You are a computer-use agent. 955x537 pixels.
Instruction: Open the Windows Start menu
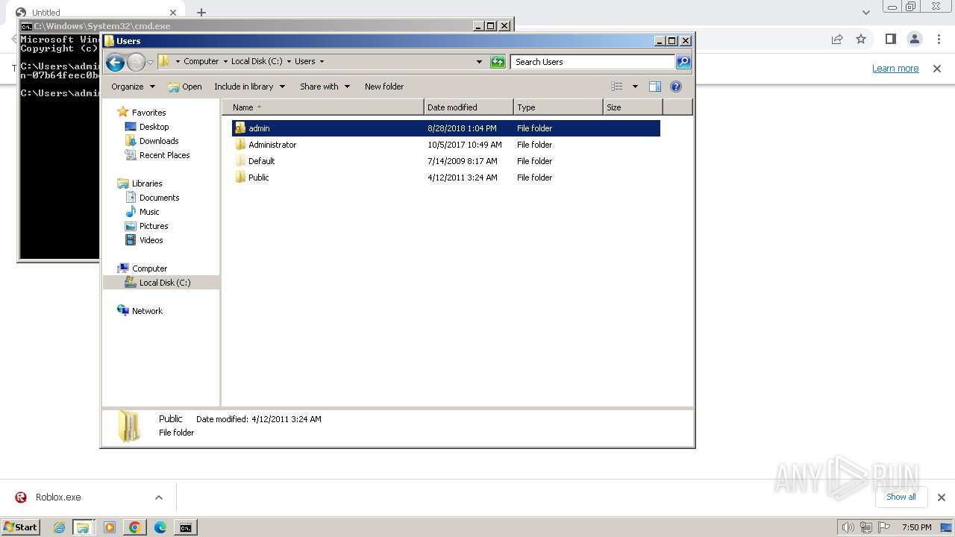(x=21, y=527)
